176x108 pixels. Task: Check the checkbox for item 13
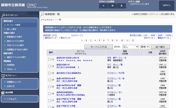[49, 73]
